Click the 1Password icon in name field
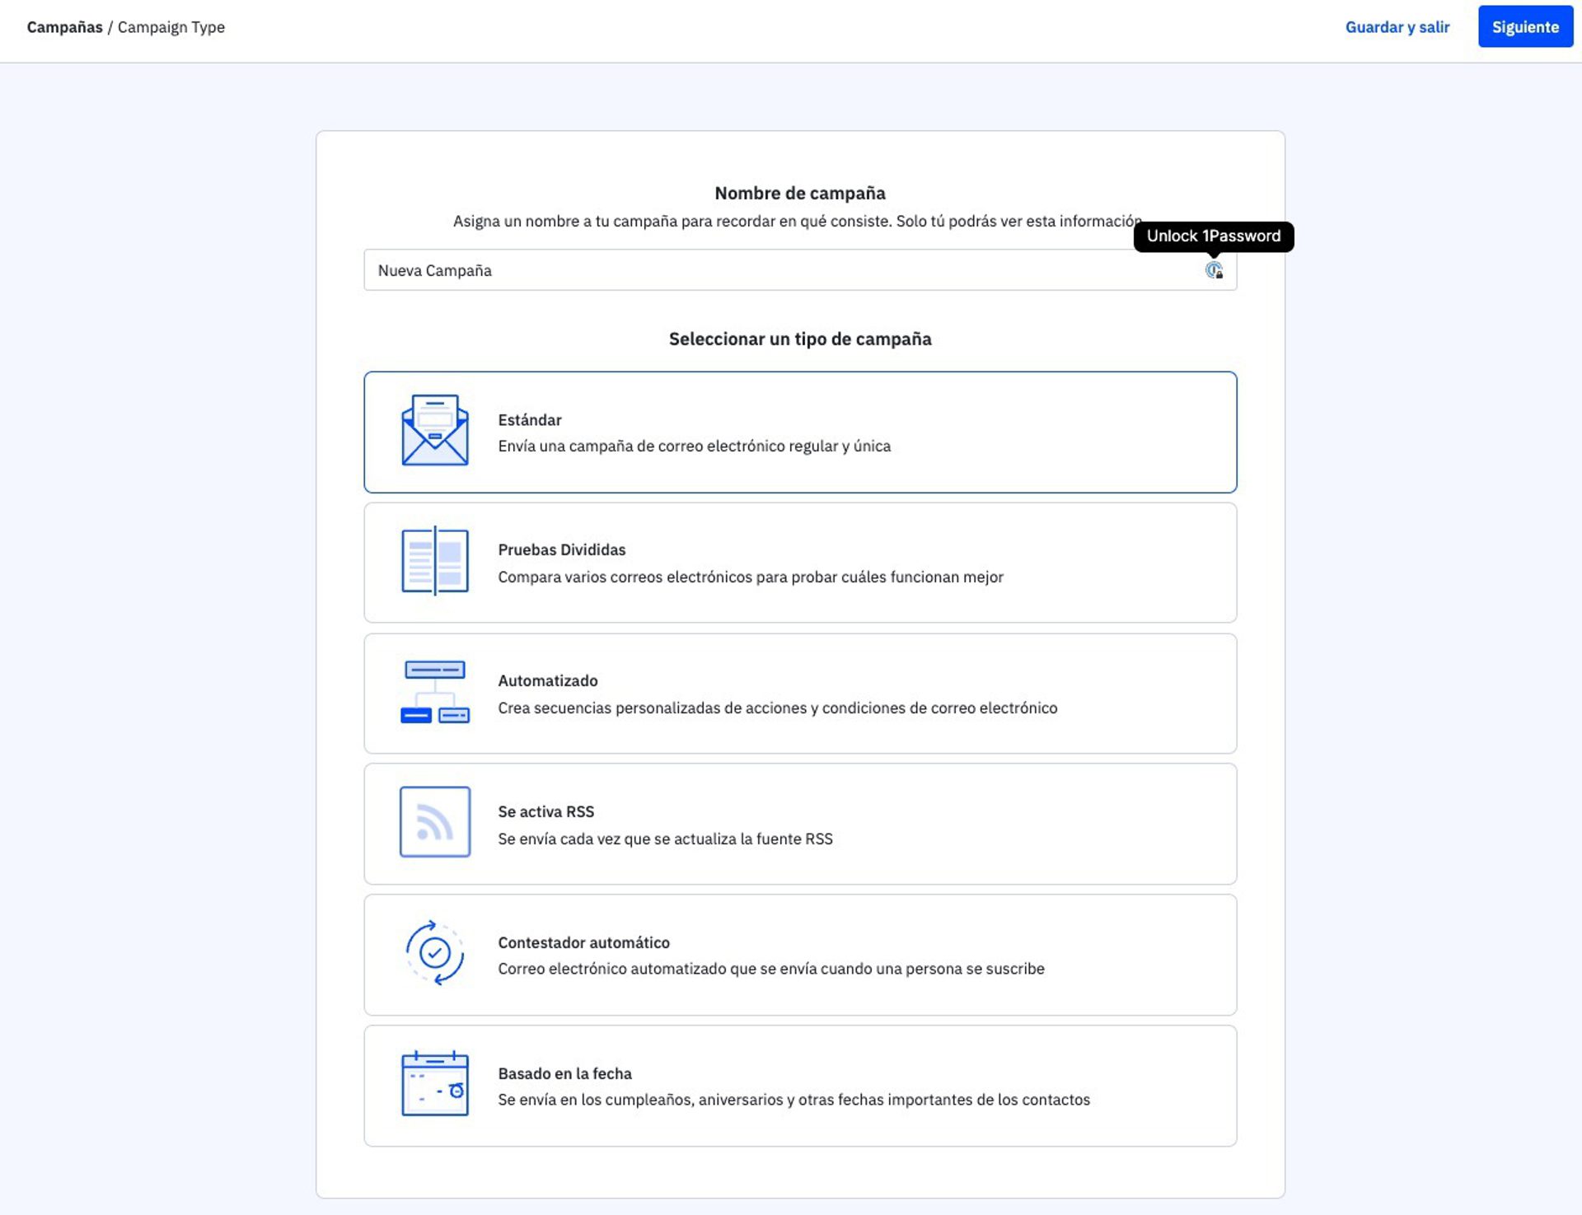The height and width of the screenshot is (1215, 1582). 1214,270
